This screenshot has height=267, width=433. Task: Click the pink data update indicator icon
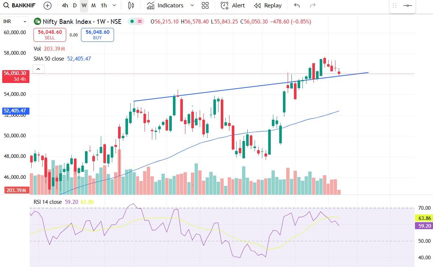coord(140,22)
